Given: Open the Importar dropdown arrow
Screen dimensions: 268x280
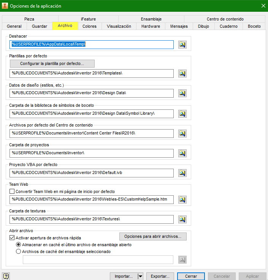Looking at the screenshot, I should click(141, 276).
